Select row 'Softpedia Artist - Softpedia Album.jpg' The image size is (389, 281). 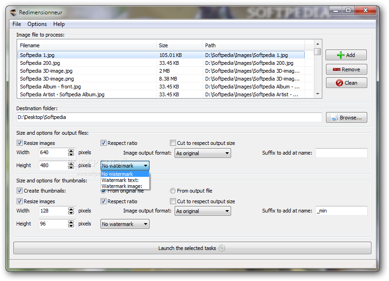pos(161,94)
